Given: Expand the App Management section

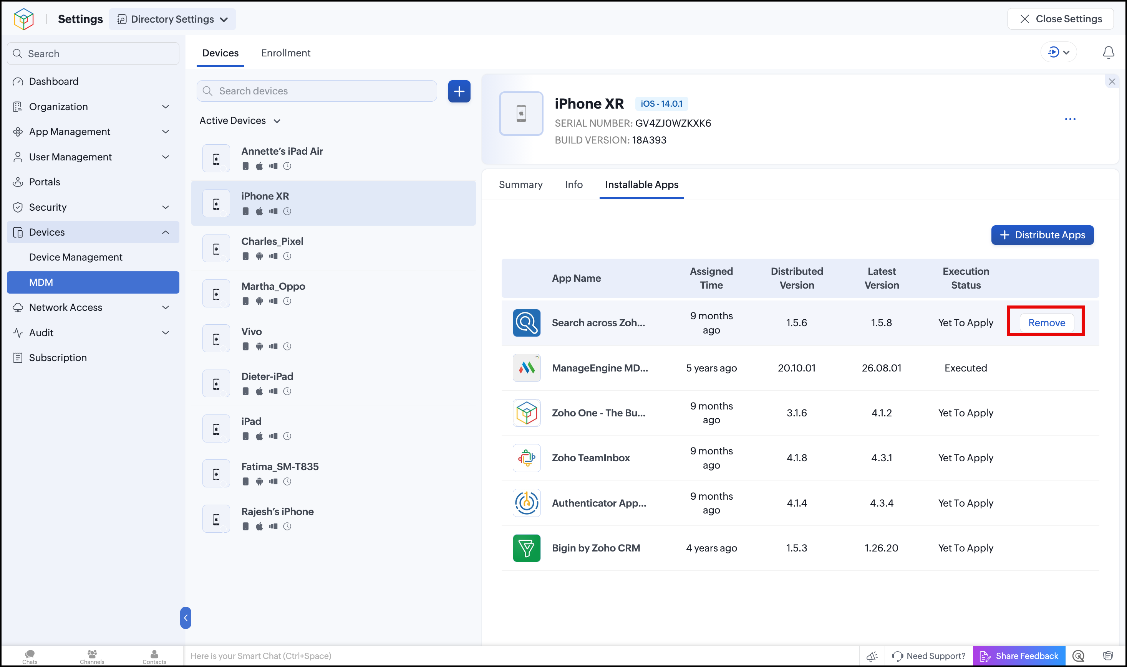Looking at the screenshot, I should (x=93, y=132).
